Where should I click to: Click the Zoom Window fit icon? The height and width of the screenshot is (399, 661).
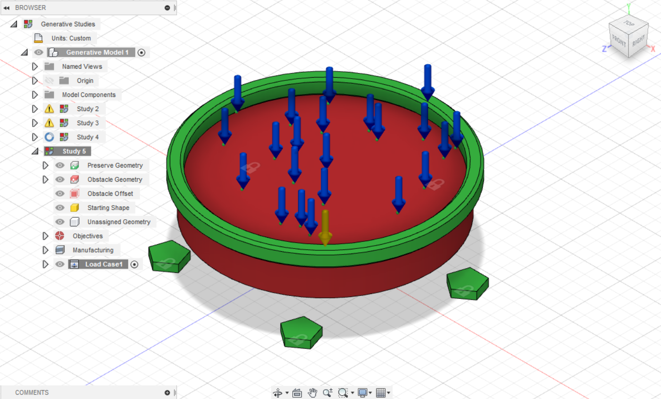tap(343, 393)
